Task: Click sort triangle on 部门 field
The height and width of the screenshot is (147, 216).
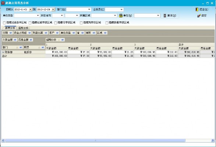Action: pyautogui.click(x=17, y=47)
